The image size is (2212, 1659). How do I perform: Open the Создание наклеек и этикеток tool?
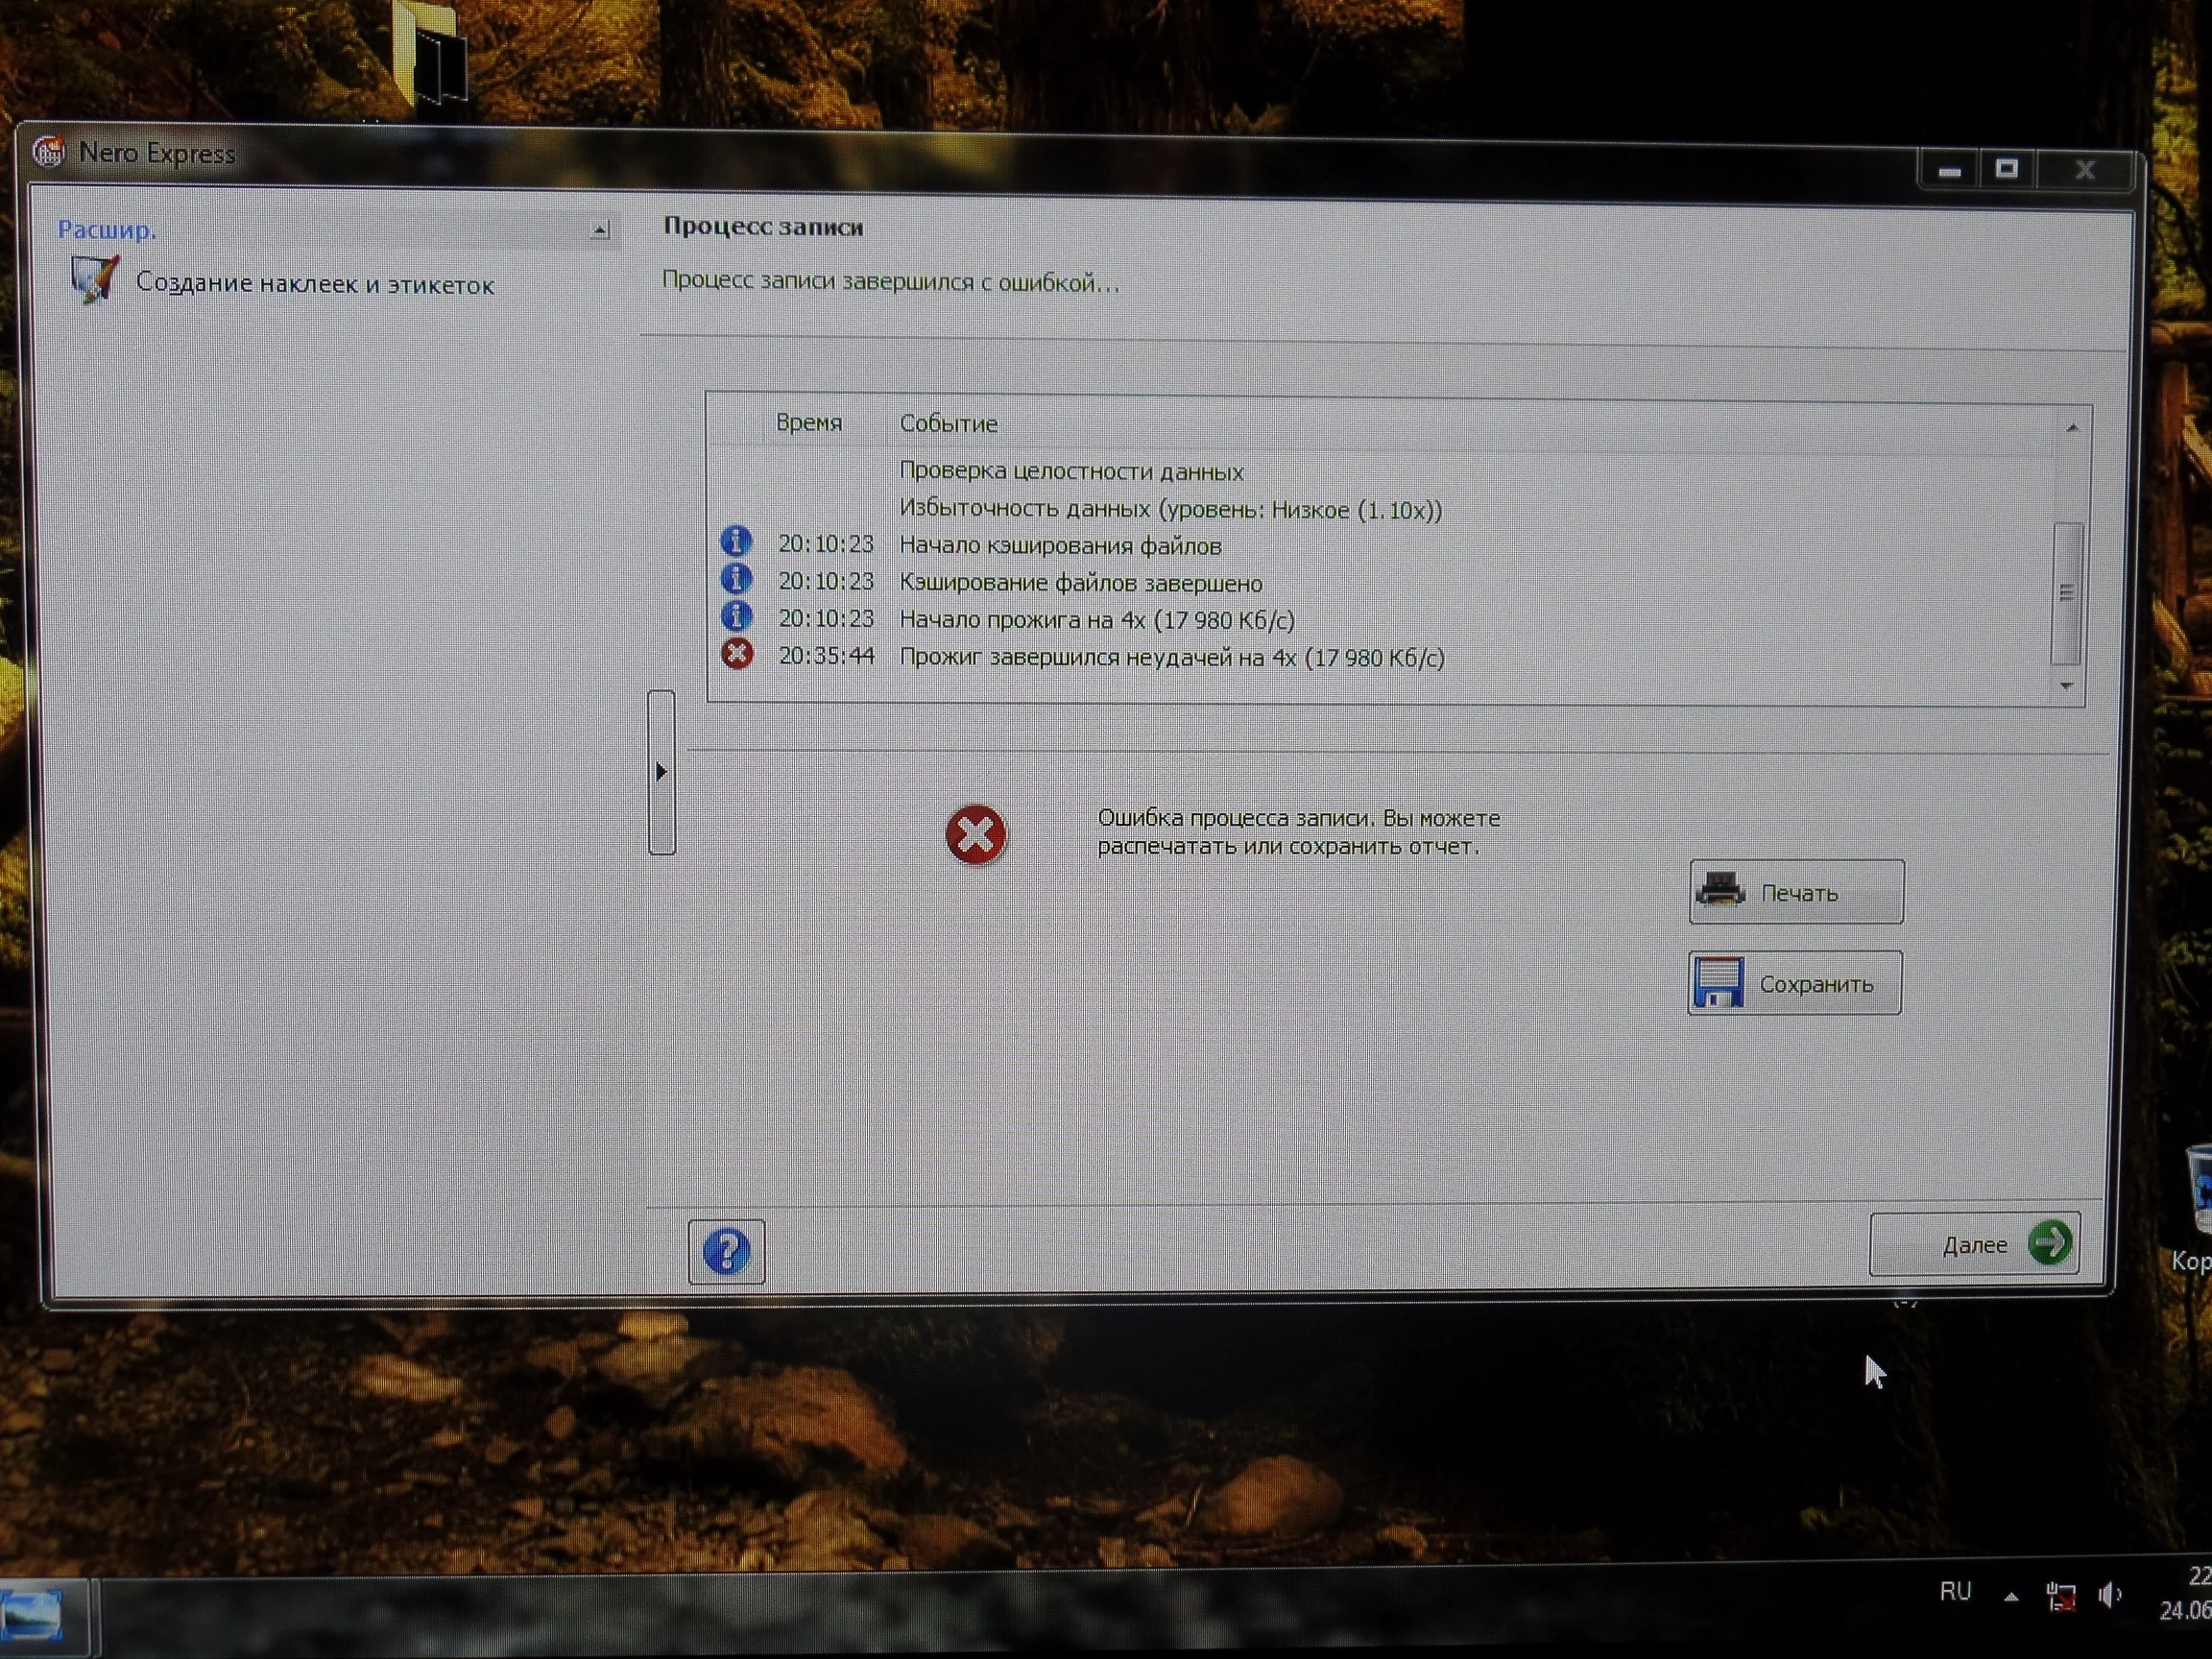coord(313,284)
